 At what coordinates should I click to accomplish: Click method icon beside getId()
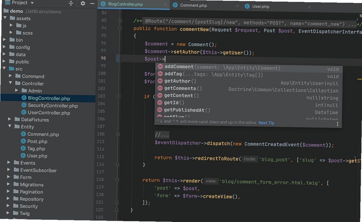160,102
